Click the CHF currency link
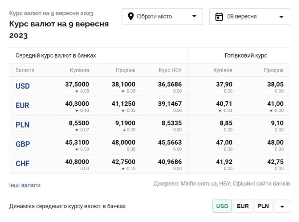The width and height of the screenshot is (299, 222). [23, 164]
